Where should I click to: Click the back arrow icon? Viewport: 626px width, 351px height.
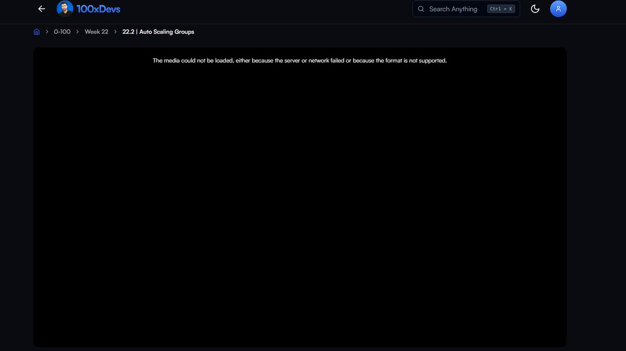(x=42, y=9)
